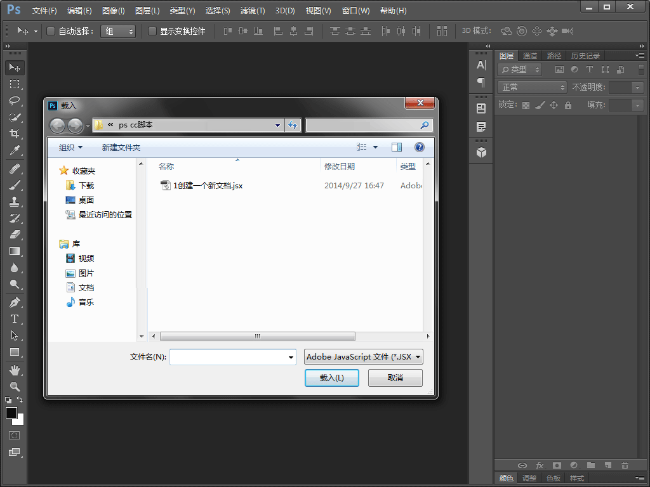Select the Gradient tool
Image resolution: width=650 pixels, height=487 pixels.
[15, 251]
